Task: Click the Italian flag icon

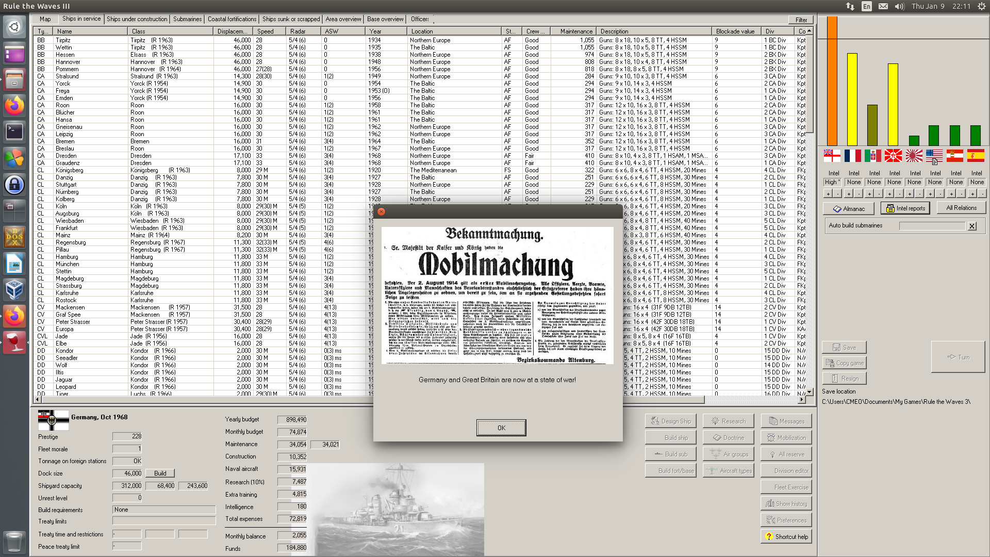Action: [873, 155]
